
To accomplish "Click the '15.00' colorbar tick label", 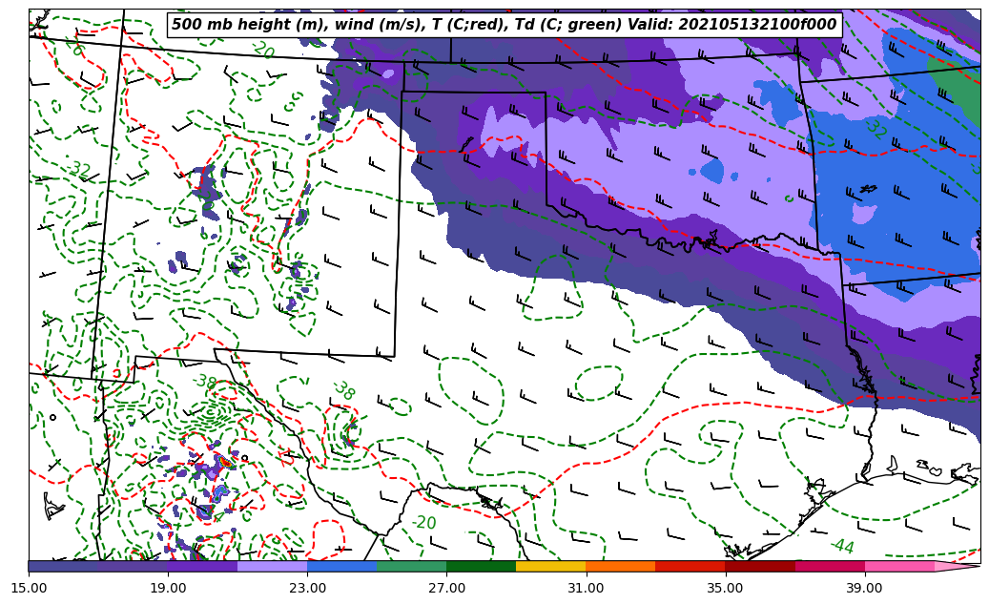I will pos(29,588).
